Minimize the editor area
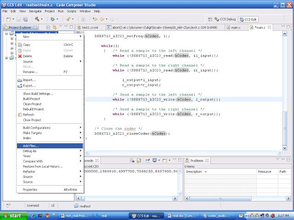This screenshot has width=294, height=220. pyautogui.click(x=283, y=26)
